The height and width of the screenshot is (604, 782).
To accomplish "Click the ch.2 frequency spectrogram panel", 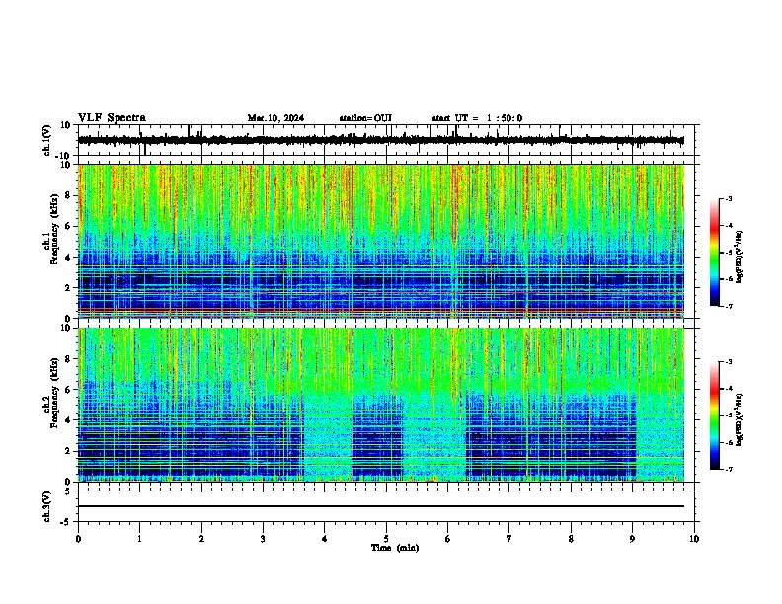I will tap(381, 405).
